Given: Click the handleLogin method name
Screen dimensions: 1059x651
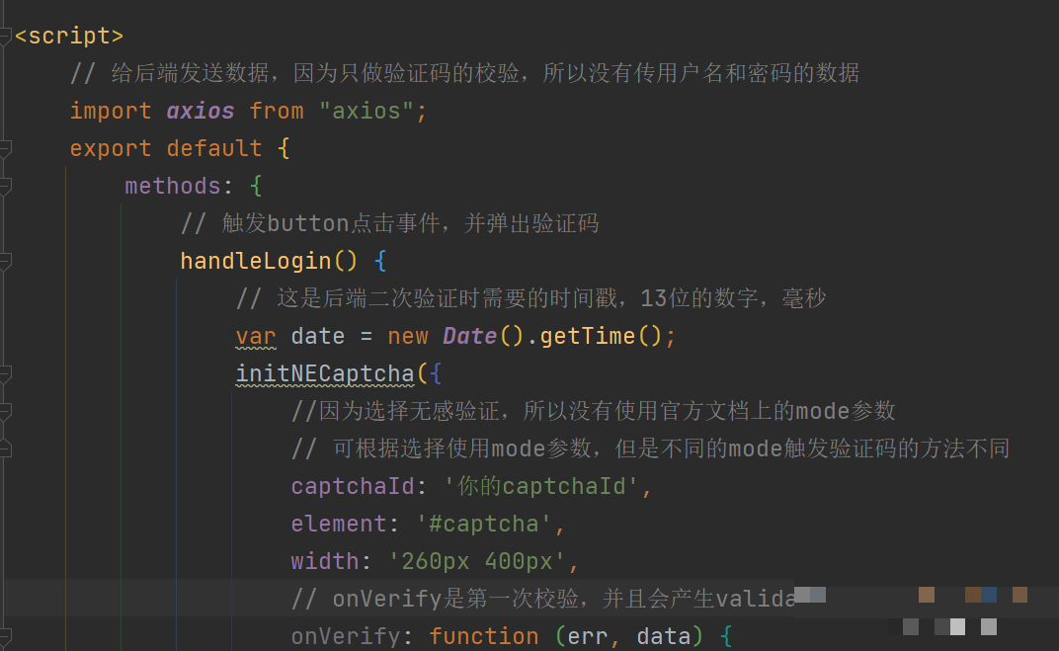Looking at the screenshot, I should click(x=255, y=261).
